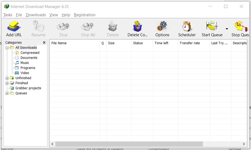251x150 pixels.
Task: Select All Downloads category
Action: [x=26, y=48]
